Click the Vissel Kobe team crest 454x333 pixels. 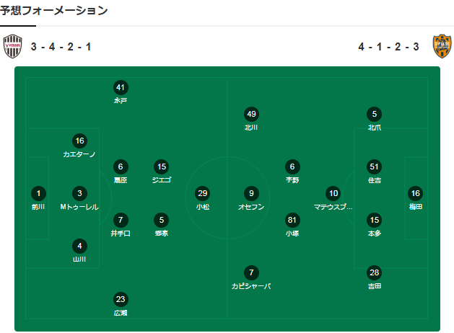(12, 47)
